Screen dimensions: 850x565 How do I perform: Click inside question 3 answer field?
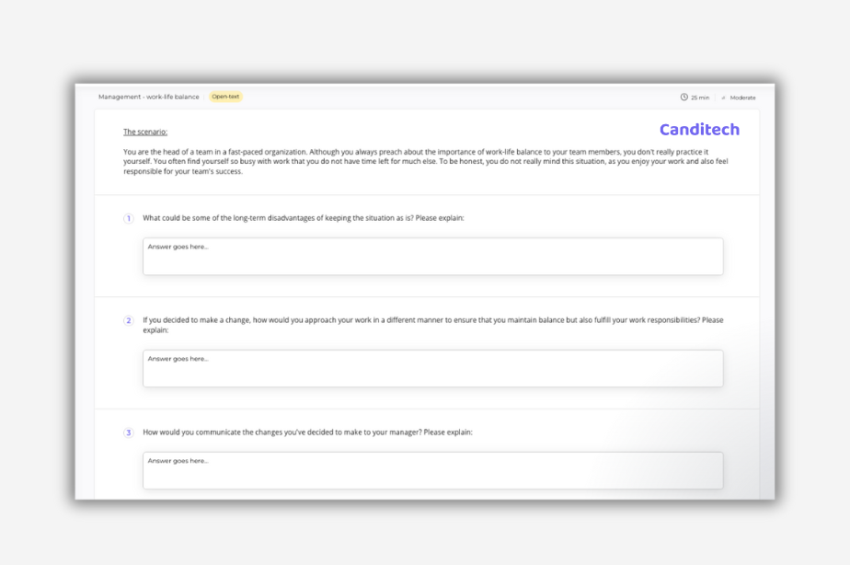pos(432,469)
